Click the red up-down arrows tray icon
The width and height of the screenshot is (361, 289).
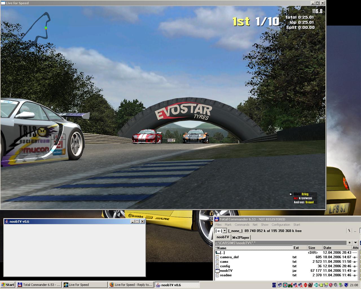click(305, 285)
